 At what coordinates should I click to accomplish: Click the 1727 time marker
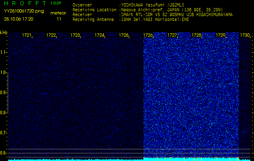[x=172, y=35]
